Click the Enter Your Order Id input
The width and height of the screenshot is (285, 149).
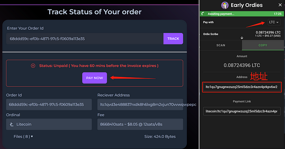[x=85, y=39]
